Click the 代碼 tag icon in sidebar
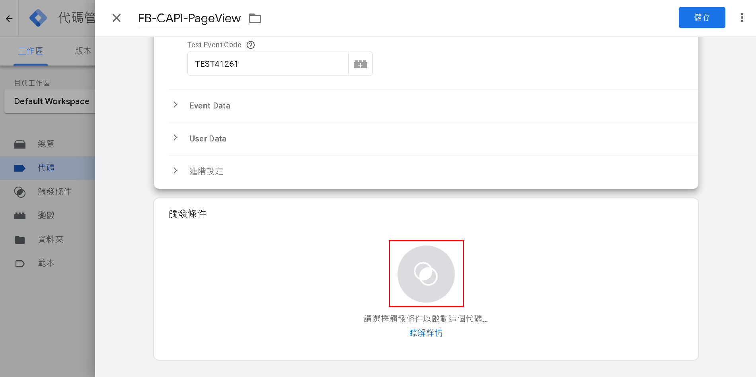The width and height of the screenshot is (756, 377). [x=20, y=168]
